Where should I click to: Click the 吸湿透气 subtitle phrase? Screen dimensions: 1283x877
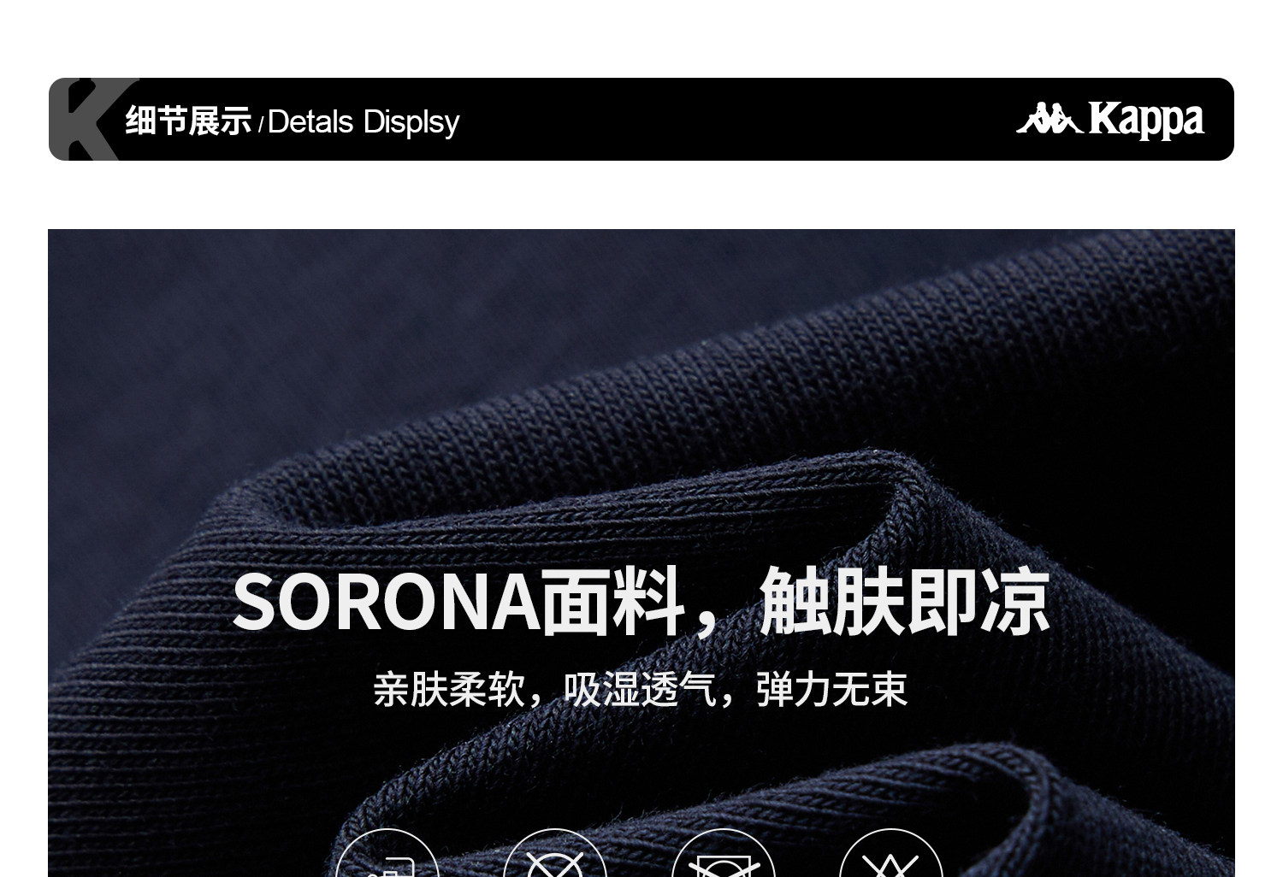tap(640, 690)
